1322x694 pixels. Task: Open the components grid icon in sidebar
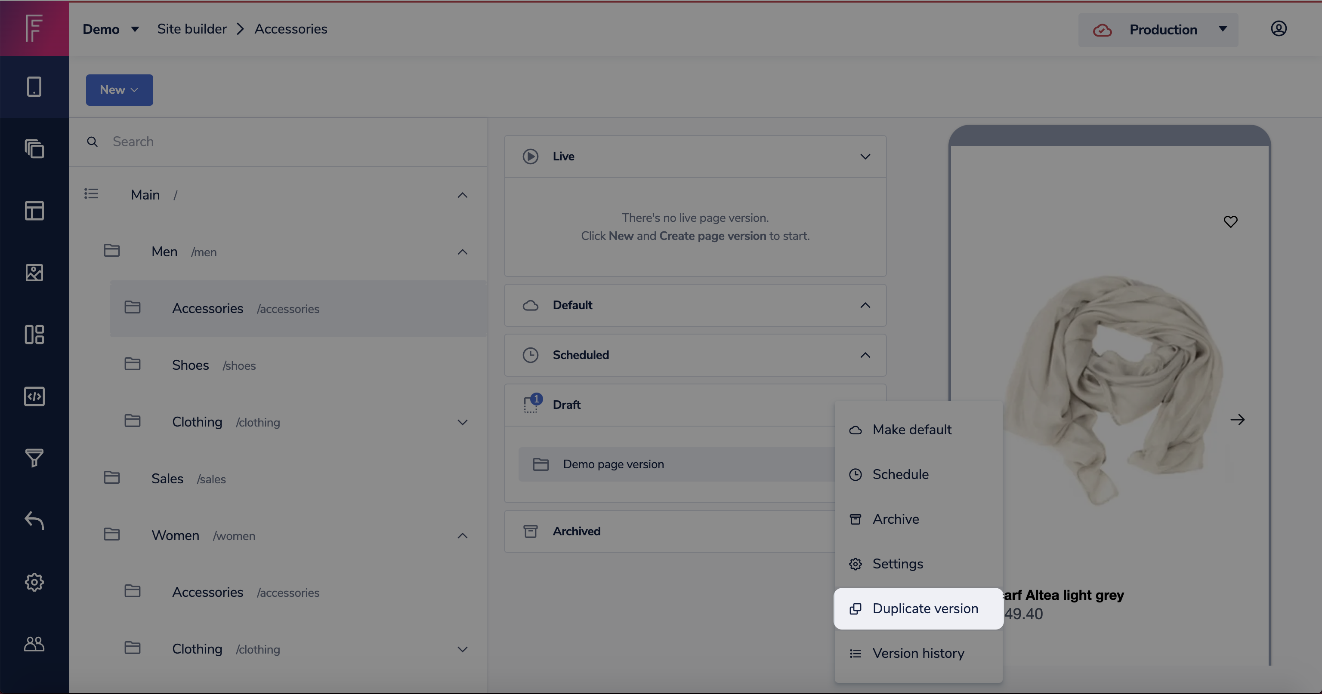[34, 335]
